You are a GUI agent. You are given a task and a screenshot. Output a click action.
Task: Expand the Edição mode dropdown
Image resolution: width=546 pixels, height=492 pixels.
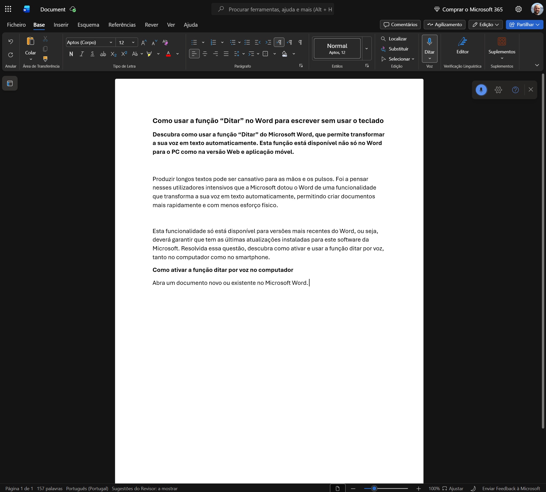click(485, 25)
